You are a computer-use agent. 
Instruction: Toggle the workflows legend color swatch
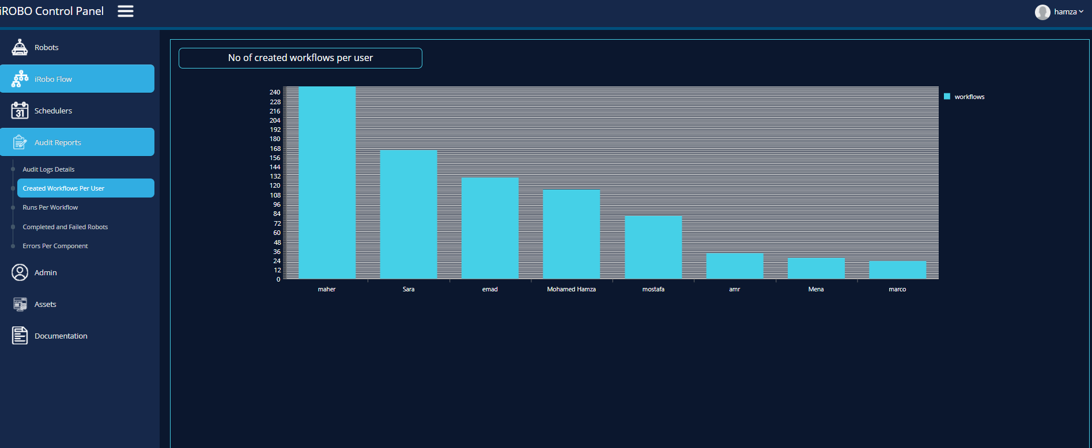point(947,97)
